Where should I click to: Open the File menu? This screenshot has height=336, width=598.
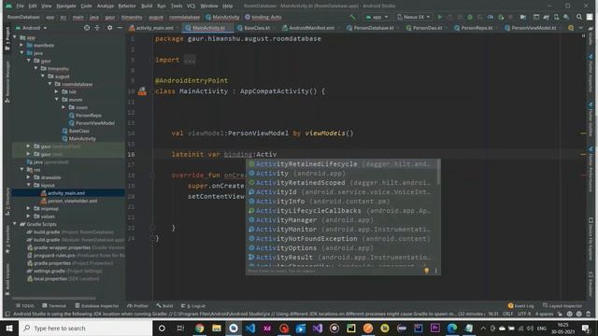(x=20, y=6)
